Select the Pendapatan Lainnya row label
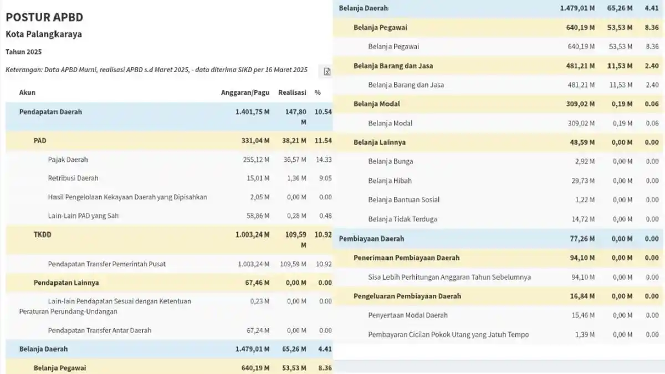Screen dimensions: 665x374 (66, 283)
